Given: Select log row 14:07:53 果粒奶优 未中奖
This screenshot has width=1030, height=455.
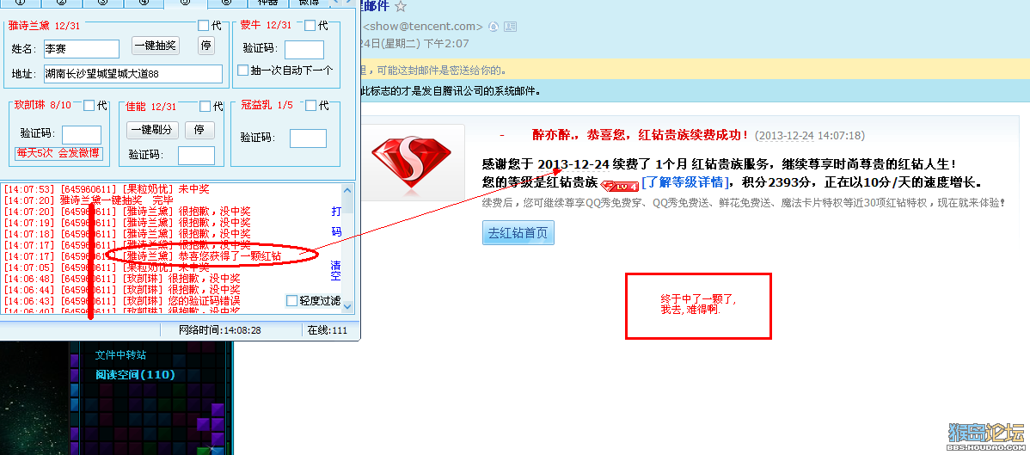Looking at the screenshot, I should (106, 189).
